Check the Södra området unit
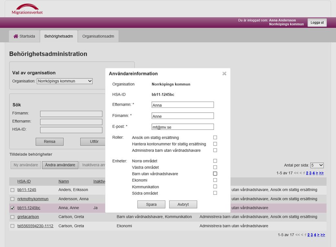 pos(215,193)
